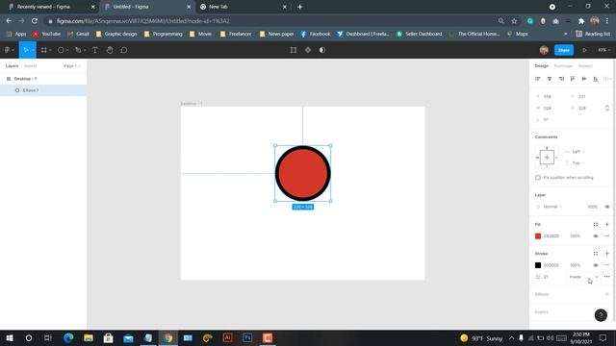The image size is (616, 346).
Task: Open the help question mark button
Action: pyautogui.click(x=601, y=315)
